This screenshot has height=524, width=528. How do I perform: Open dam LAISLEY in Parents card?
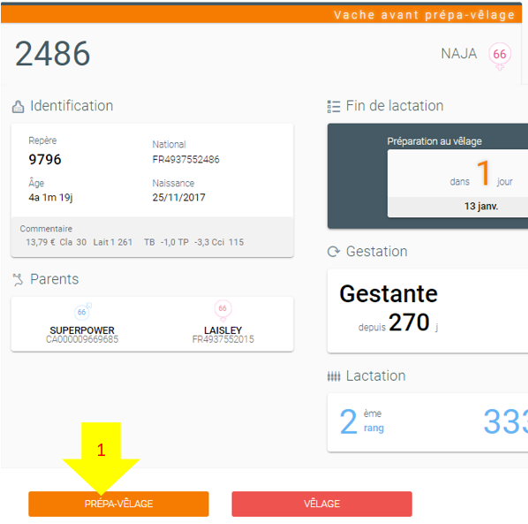[223, 330]
